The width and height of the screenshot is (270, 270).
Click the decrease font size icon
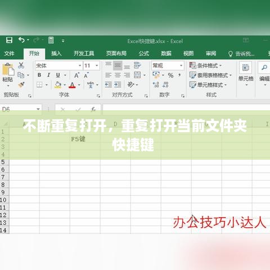point(86,75)
